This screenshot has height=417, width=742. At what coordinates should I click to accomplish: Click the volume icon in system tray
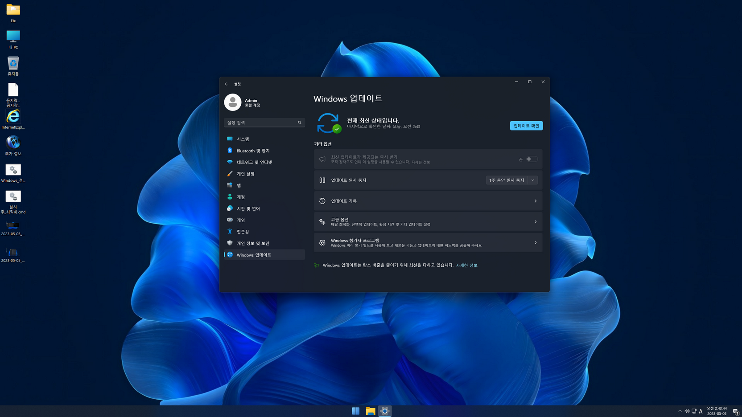click(687, 411)
